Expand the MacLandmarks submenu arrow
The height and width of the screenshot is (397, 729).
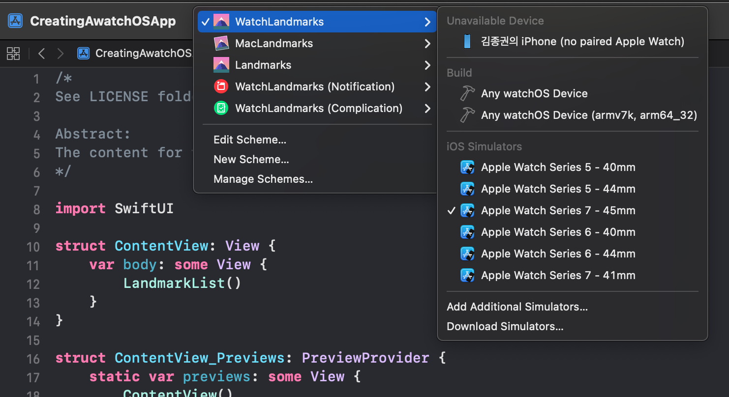[x=427, y=43]
